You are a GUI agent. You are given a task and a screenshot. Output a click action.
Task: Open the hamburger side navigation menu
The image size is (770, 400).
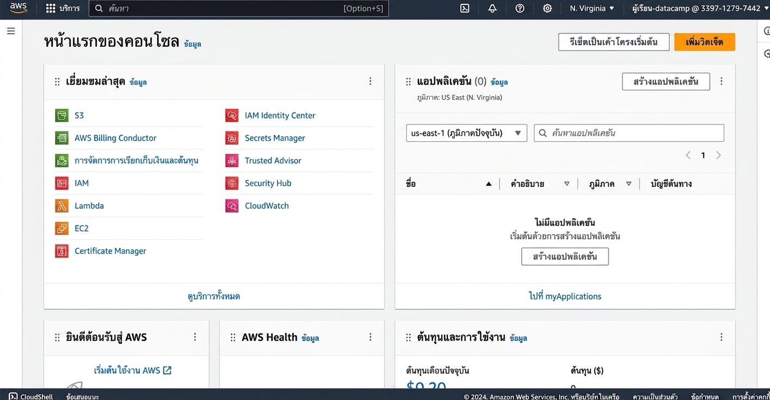tap(11, 31)
